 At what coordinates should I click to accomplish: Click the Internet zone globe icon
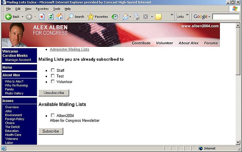201,148
